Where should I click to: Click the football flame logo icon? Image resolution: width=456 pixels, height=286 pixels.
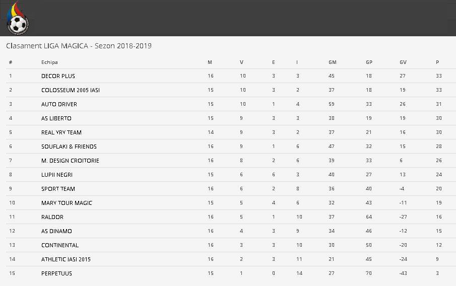[18, 18]
